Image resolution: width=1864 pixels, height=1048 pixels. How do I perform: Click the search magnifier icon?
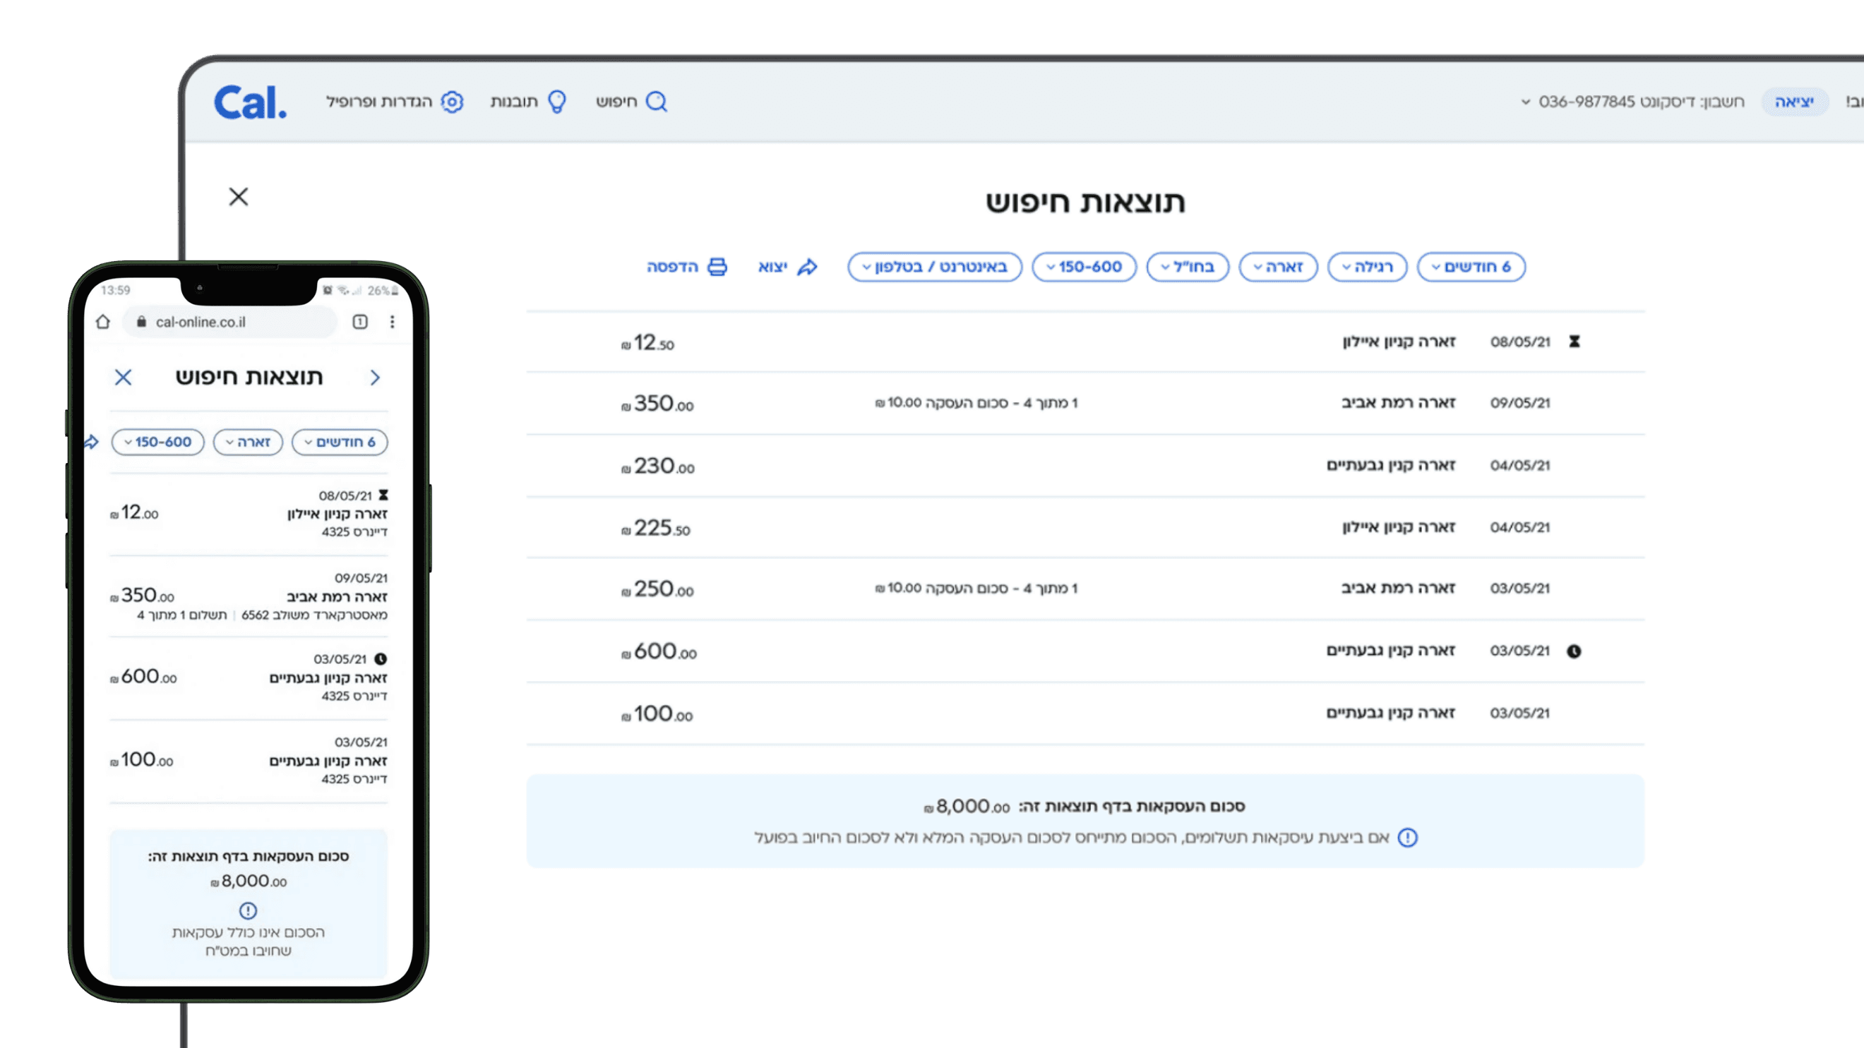pos(657,102)
